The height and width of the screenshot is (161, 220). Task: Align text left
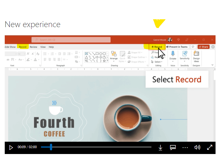tap(45, 60)
